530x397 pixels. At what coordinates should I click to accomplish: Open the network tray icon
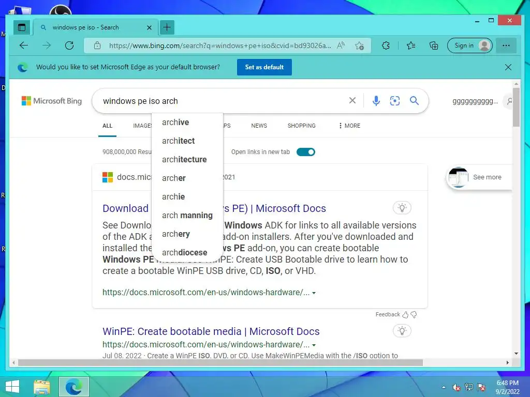(x=468, y=387)
